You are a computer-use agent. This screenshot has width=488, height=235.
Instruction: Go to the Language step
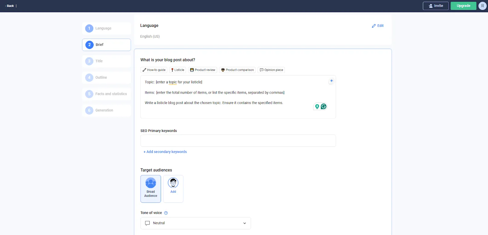click(106, 28)
